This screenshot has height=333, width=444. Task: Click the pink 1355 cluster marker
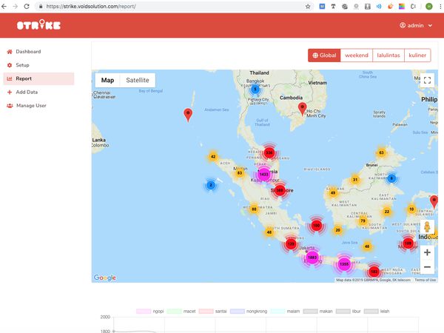point(344,264)
